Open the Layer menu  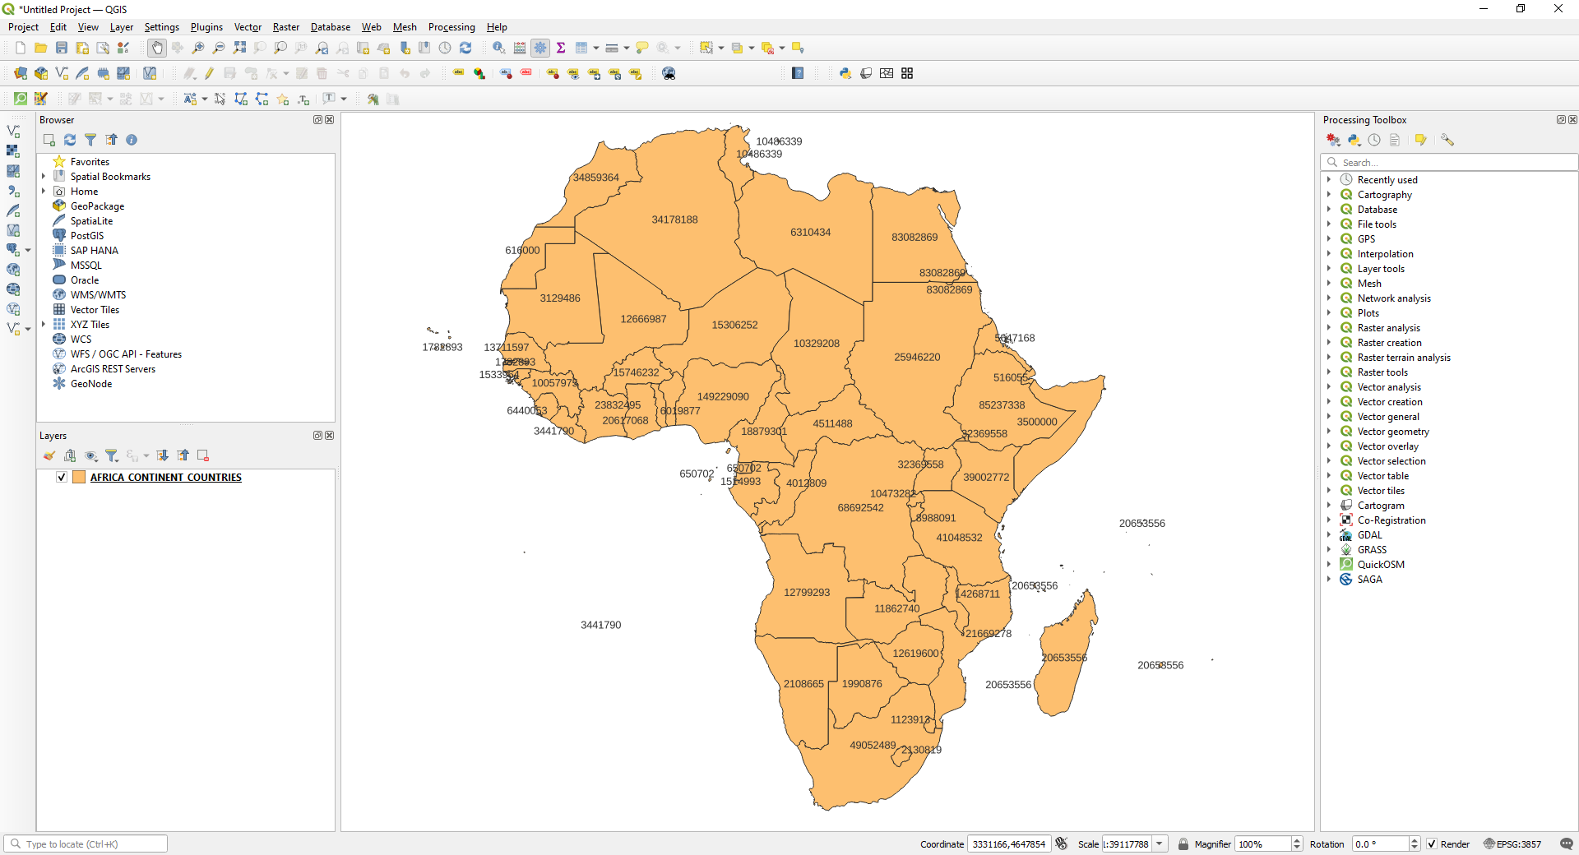pos(122,27)
